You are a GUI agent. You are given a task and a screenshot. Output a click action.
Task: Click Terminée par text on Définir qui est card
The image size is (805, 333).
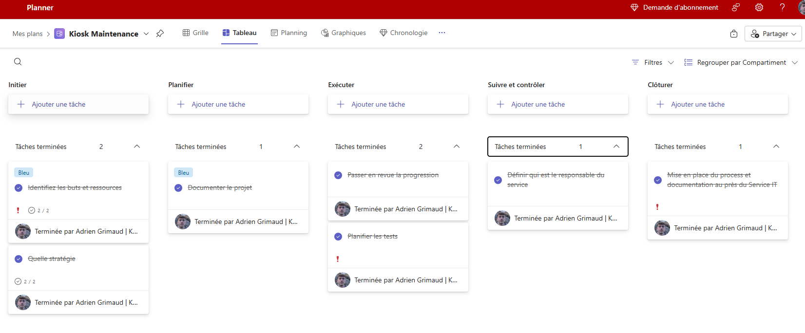pos(566,218)
